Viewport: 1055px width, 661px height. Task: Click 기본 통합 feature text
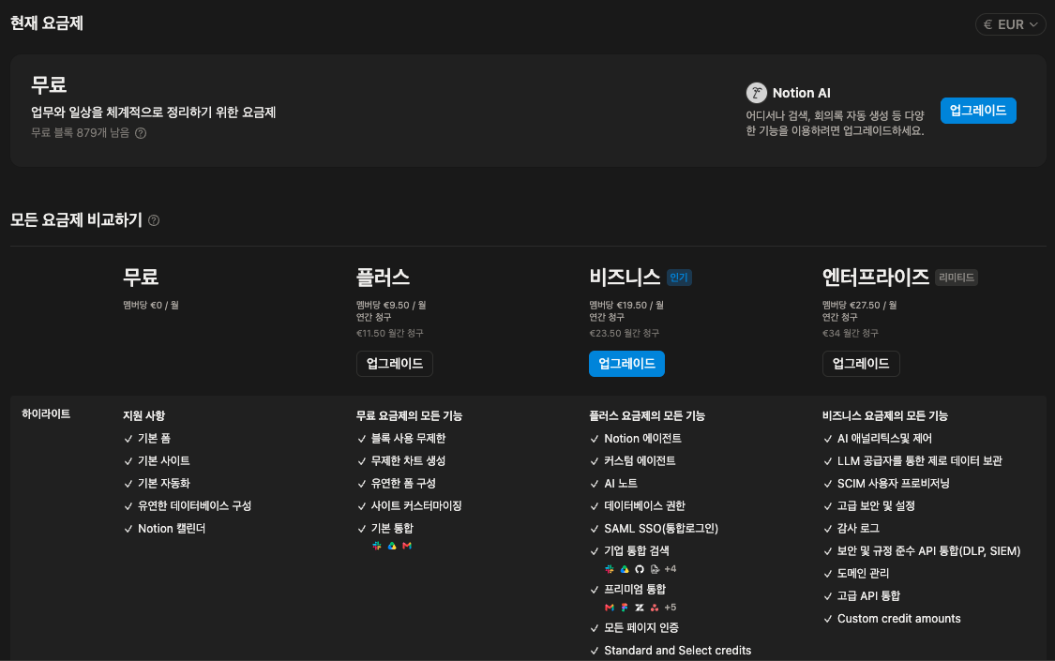pos(392,529)
